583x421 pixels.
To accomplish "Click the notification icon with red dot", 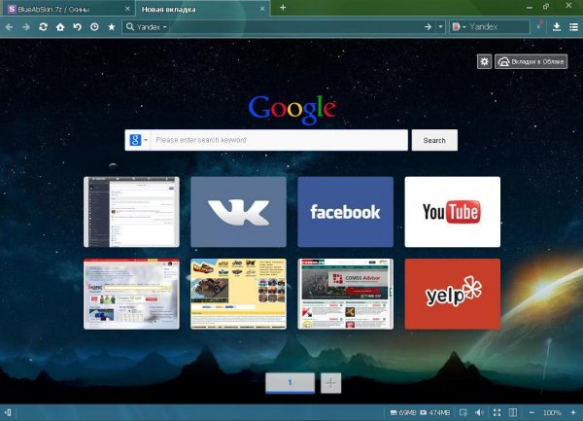I will (x=540, y=25).
